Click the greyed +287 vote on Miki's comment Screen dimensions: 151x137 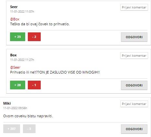tap(12, 129)
